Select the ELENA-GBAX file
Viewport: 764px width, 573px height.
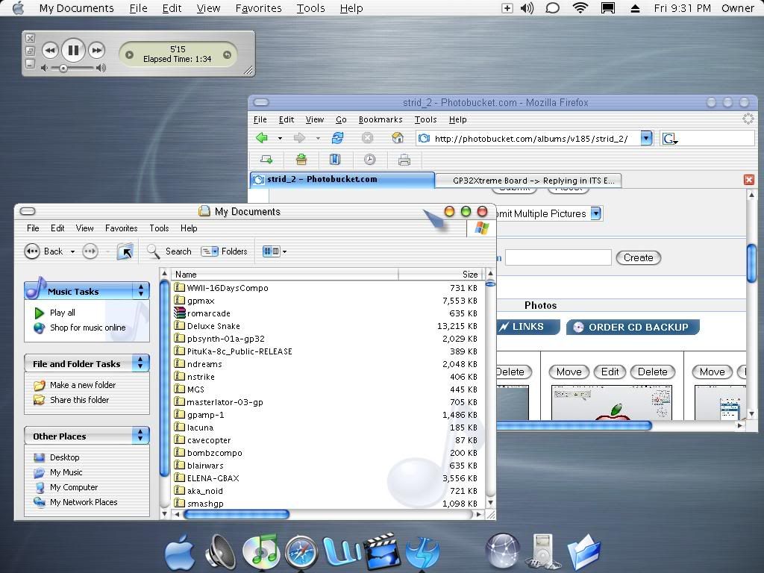click(x=213, y=478)
